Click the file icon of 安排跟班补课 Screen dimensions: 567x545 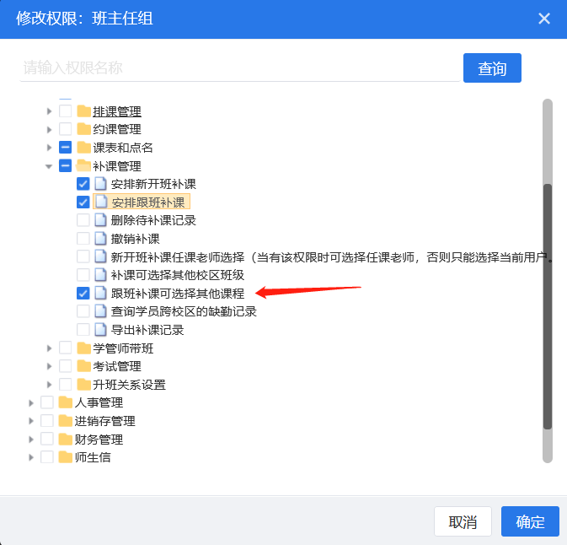click(101, 202)
